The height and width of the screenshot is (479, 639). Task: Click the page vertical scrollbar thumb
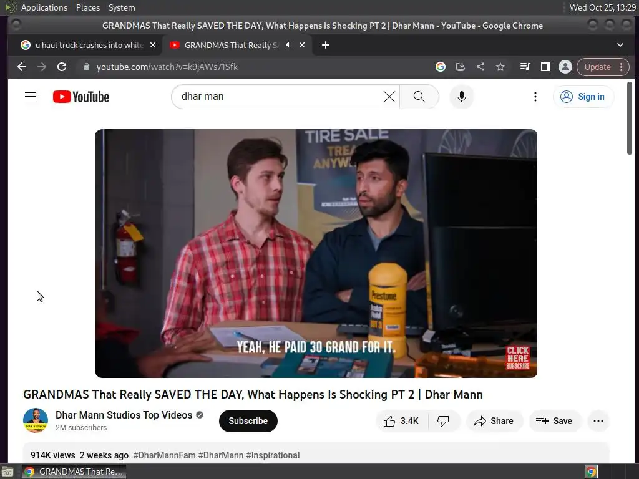pos(629,118)
